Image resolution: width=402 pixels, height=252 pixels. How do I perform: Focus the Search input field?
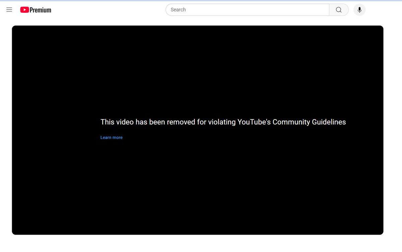pyautogui.click(x=247, y=10)
